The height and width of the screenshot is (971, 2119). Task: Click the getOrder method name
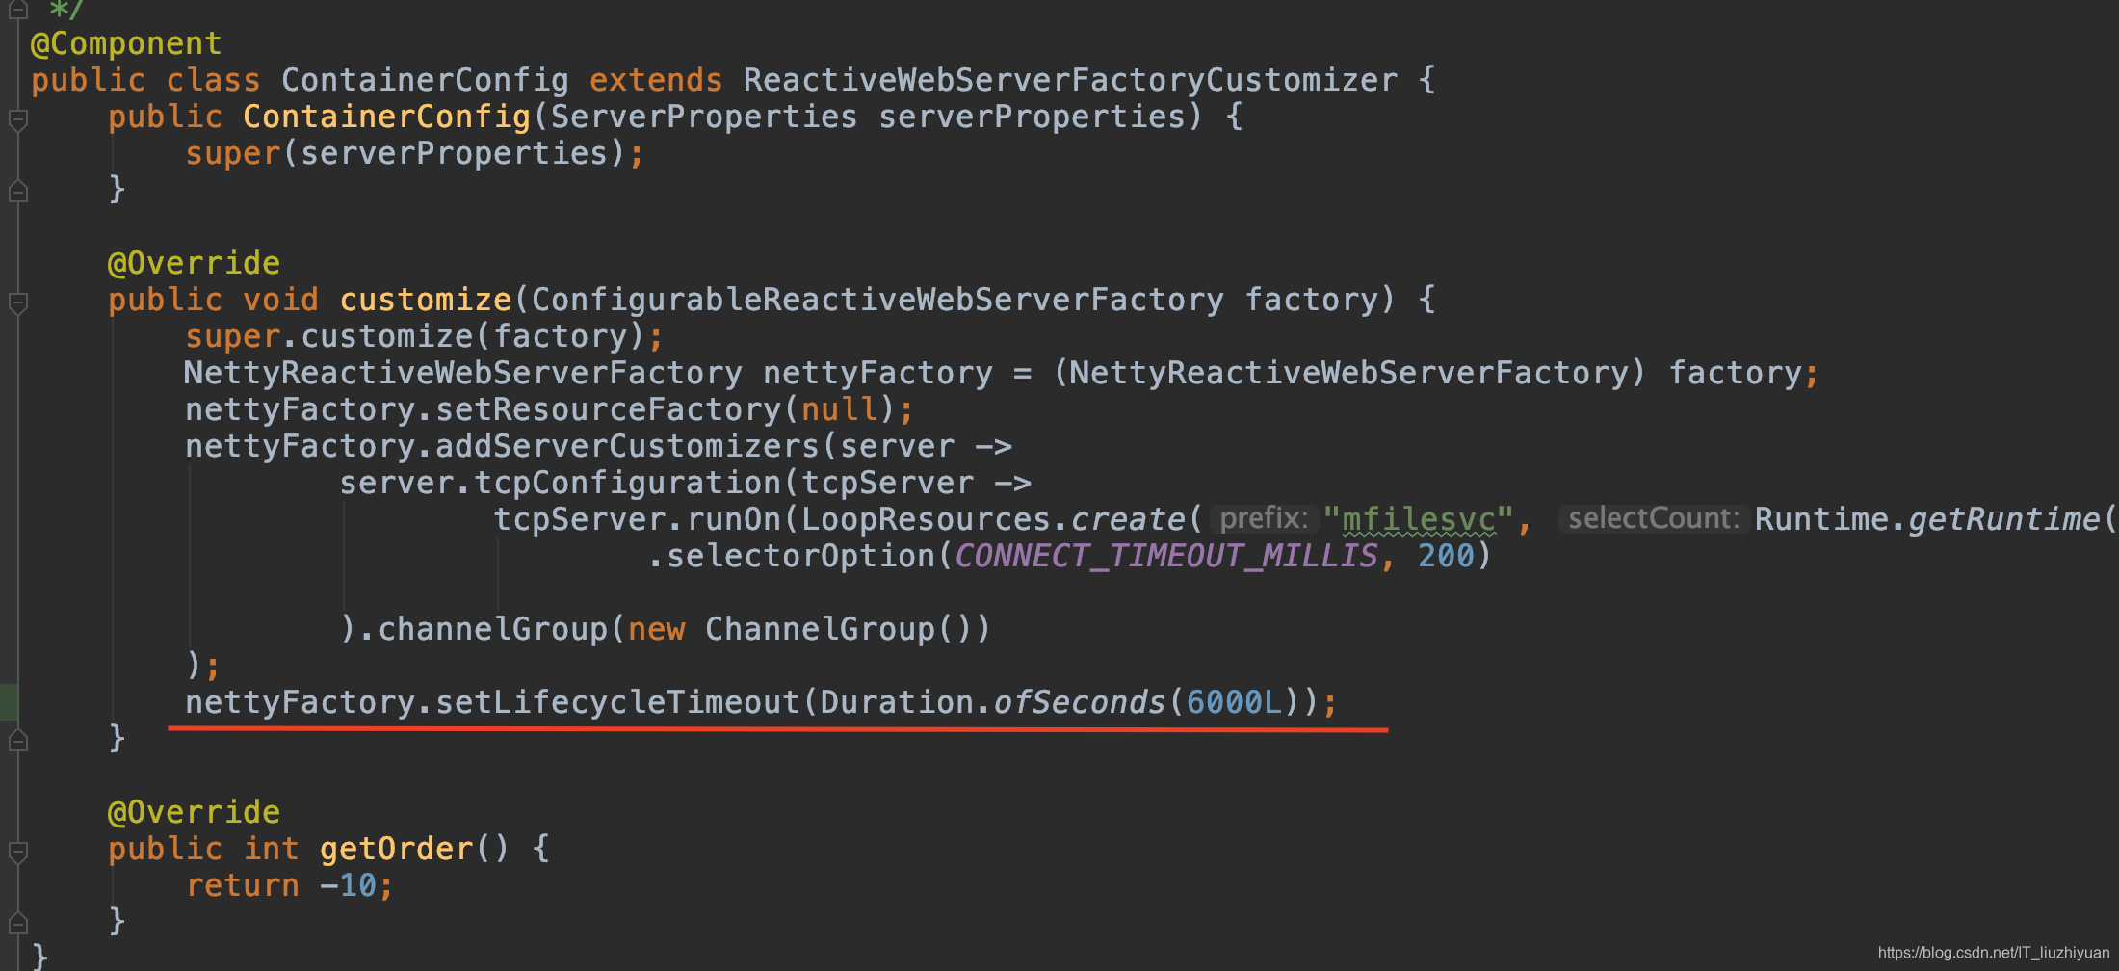pyautogui.click(x=396, y=849)
